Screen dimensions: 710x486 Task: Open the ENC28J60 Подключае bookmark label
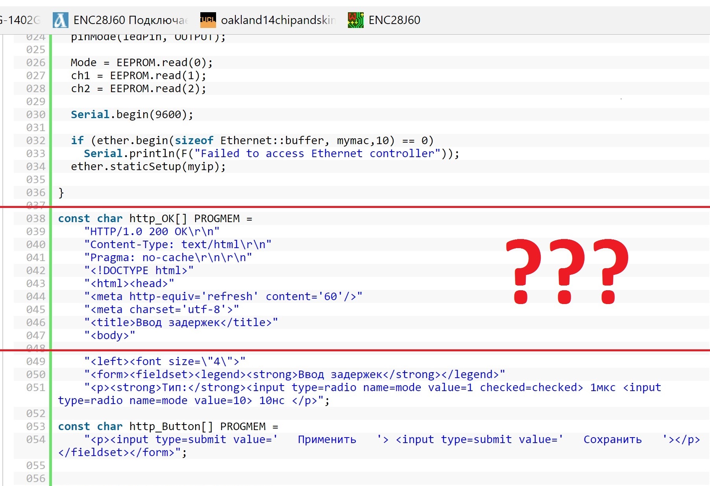tap(130, 20)
